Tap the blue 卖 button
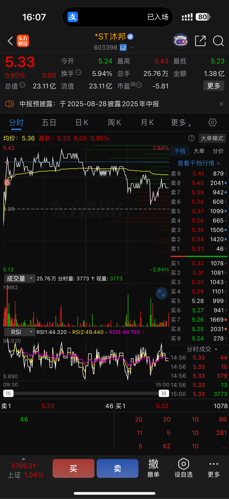This screenshot has height=499, width=229. tap(117, 468)
